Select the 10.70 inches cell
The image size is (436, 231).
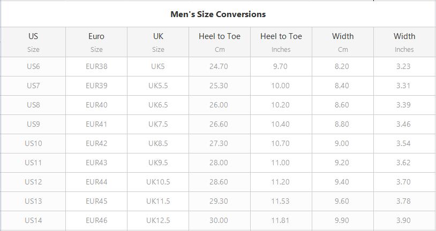280,143
